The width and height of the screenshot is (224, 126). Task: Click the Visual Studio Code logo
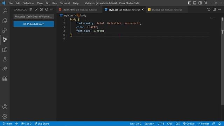point(3,3)
